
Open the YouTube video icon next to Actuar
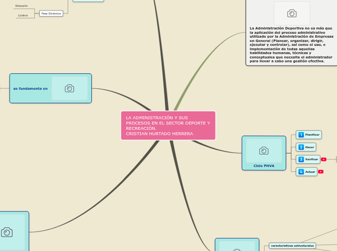[x=321, y=172]
